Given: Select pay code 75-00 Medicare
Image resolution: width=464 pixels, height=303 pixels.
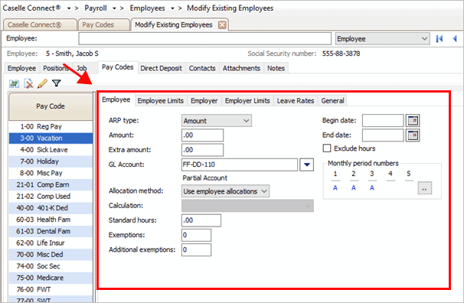Looking at the screenshot, I should click(51, 278).
